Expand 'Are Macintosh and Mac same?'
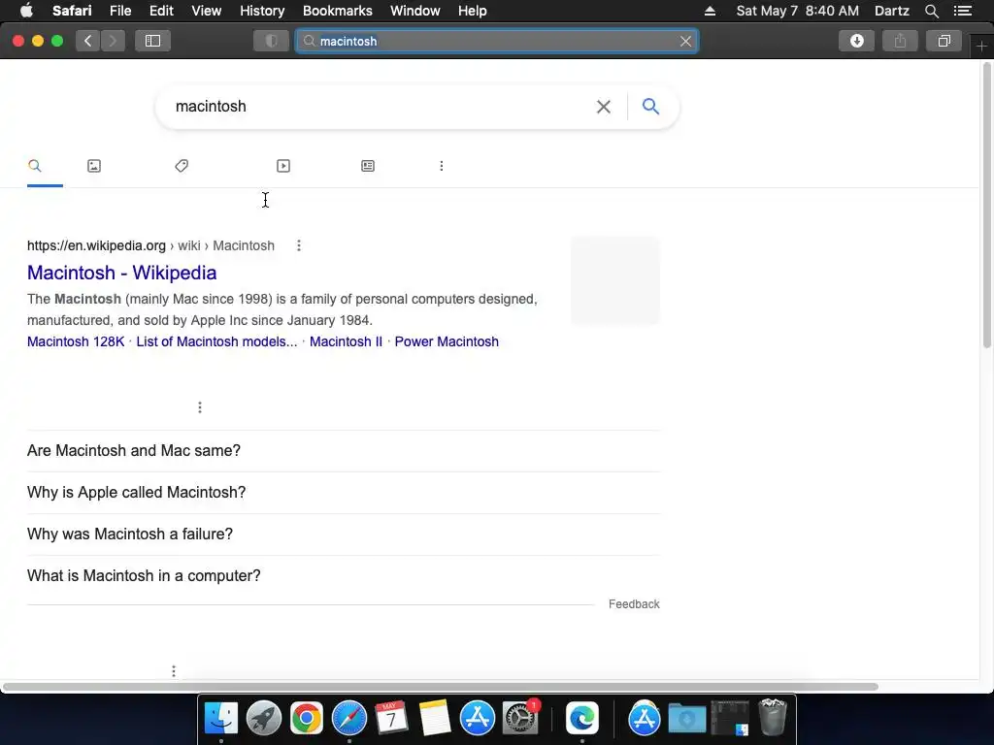This screenshot has height=745, width=994. 344,450
